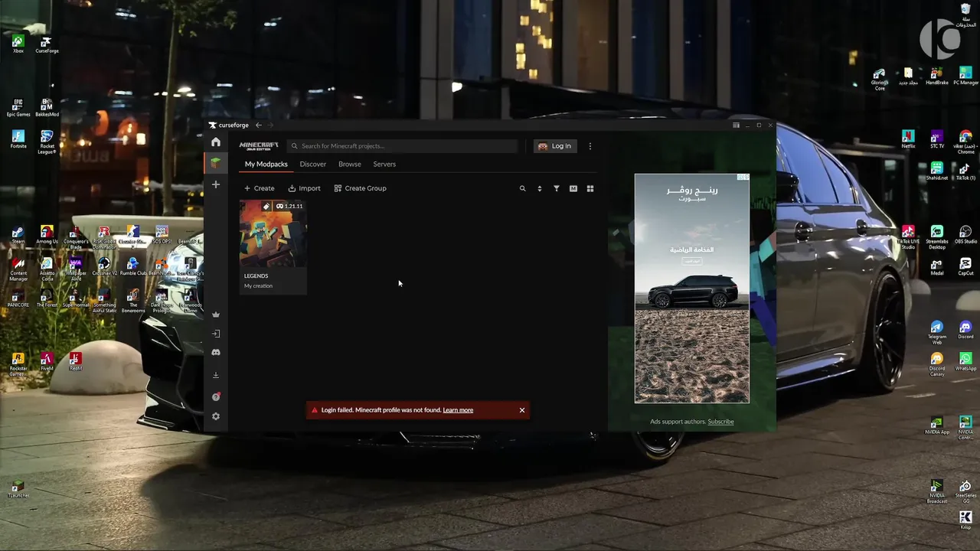Viewport: 980px width, 551px height.
Task: Open the LEGENDS modpack thumbnail
Action: pos(273,233)
